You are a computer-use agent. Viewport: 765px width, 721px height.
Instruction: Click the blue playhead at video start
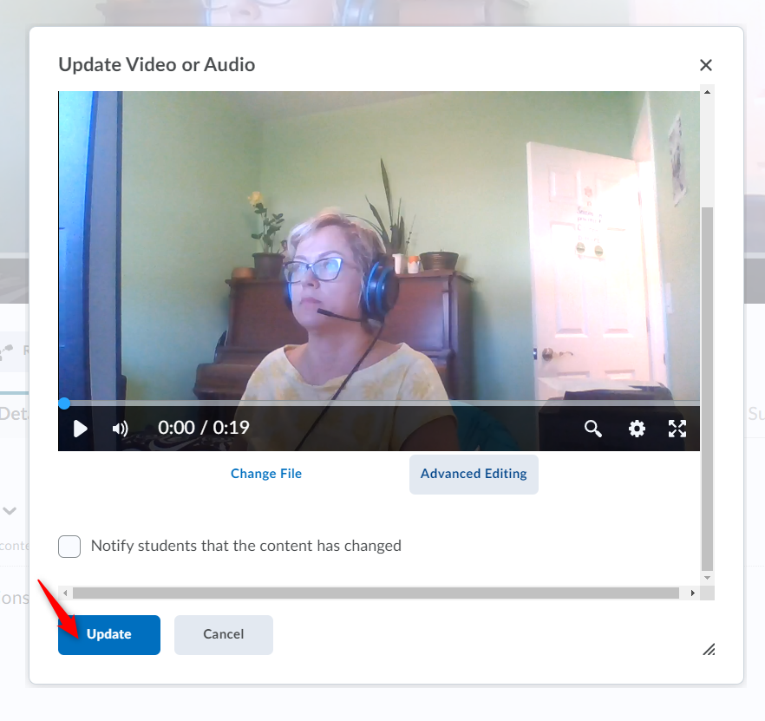64,403
